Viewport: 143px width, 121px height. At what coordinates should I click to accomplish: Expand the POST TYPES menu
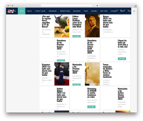pyautogui.click(x=104, y=11)
